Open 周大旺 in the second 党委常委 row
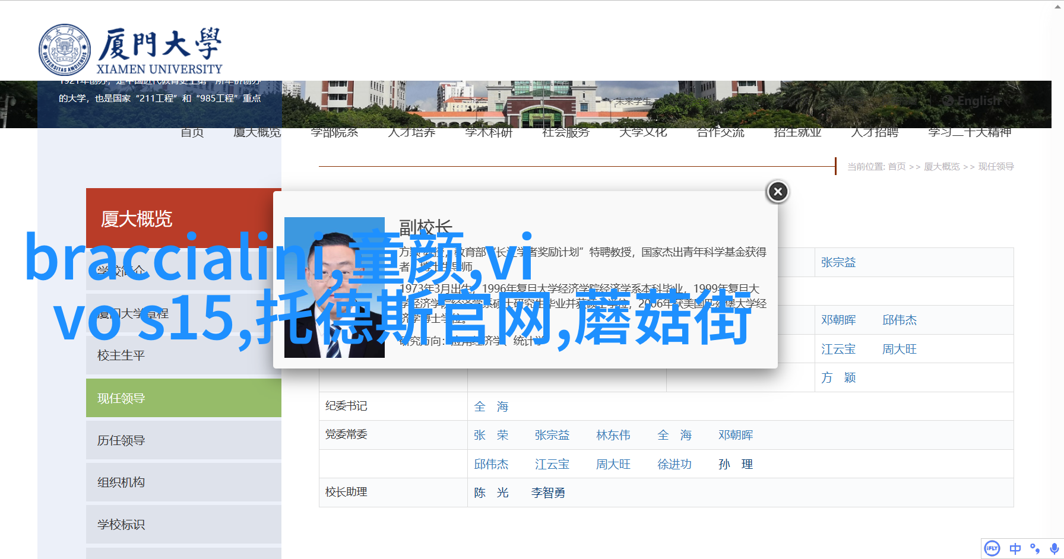Viewport: 1064px width, 559px height. coord(613,464)
